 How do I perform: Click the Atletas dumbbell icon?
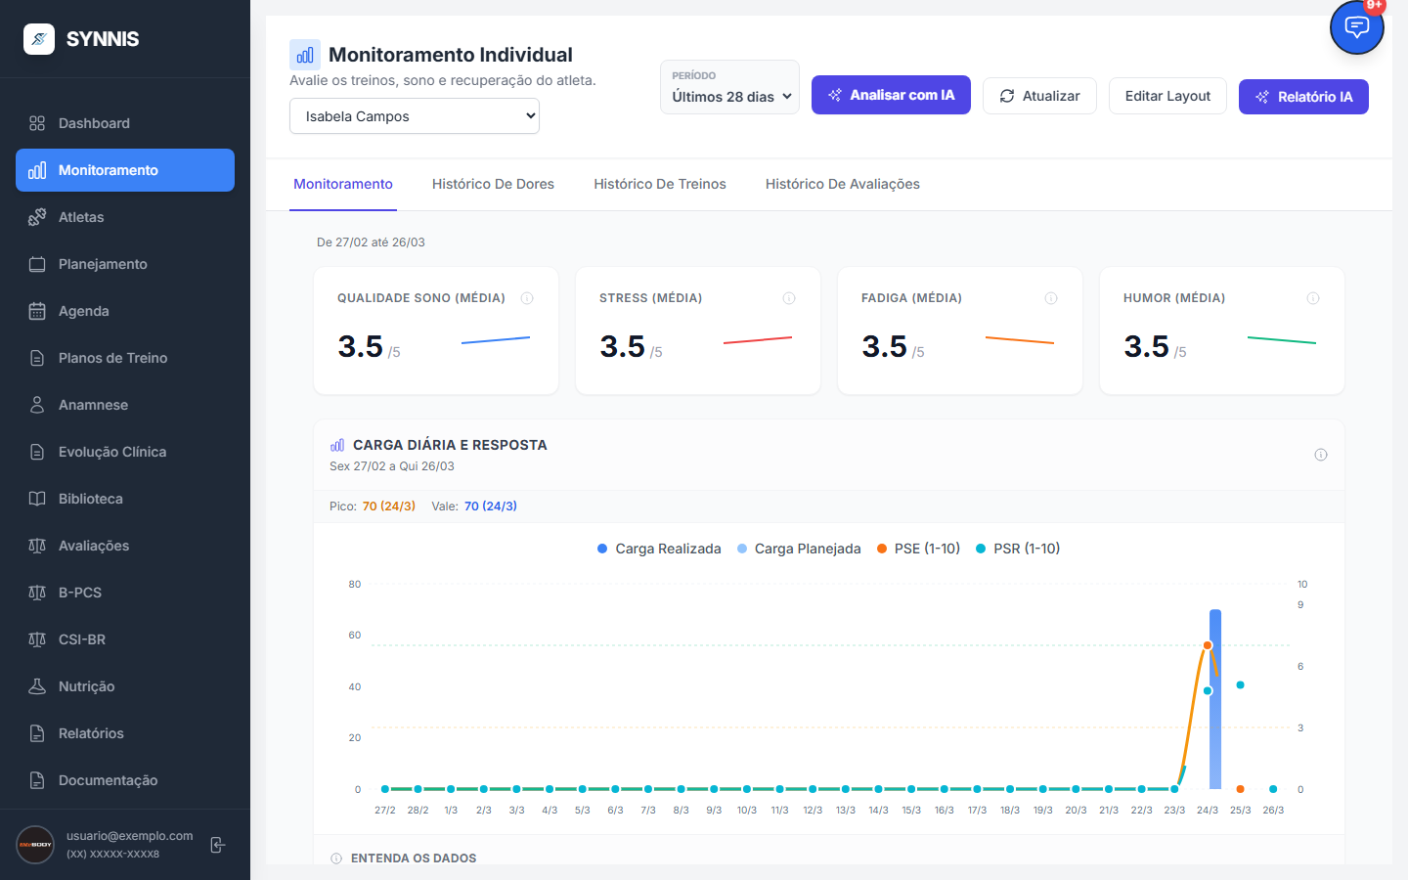click(x=37, y=217)
